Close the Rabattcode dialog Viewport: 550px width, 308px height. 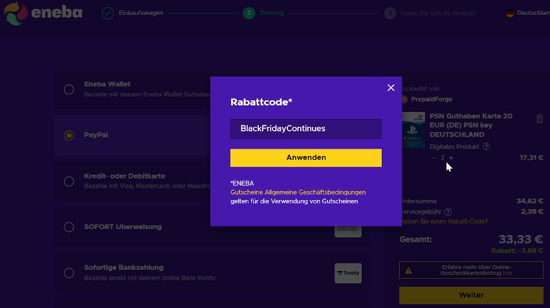coord(390,88)
